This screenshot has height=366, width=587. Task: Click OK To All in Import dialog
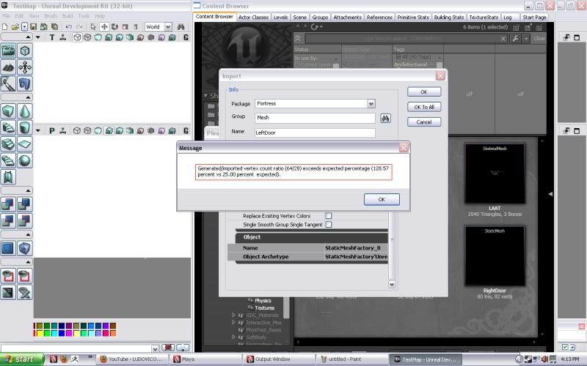click(x=424, y=107)
